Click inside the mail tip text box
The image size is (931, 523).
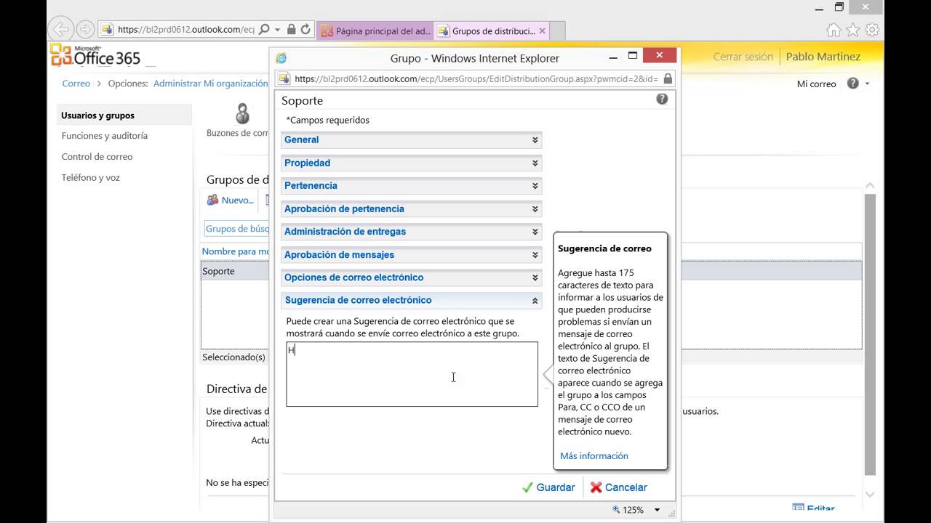click(x=412, y=374)
